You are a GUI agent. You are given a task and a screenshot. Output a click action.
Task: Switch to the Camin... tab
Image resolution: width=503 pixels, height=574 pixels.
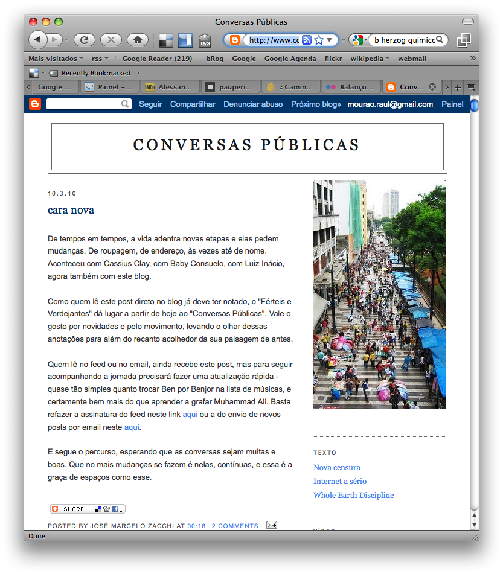[x=291, y=87]
